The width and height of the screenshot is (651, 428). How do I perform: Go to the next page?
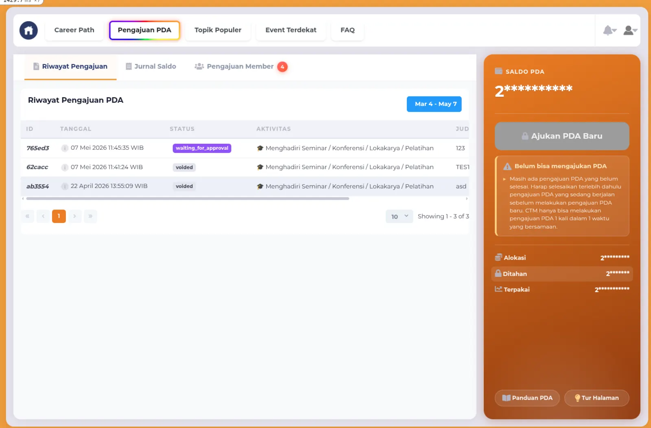click(x=74, y=216)
